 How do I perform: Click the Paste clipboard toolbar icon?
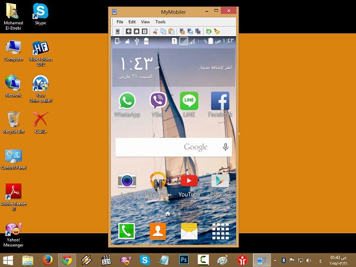tap(171, 31)
